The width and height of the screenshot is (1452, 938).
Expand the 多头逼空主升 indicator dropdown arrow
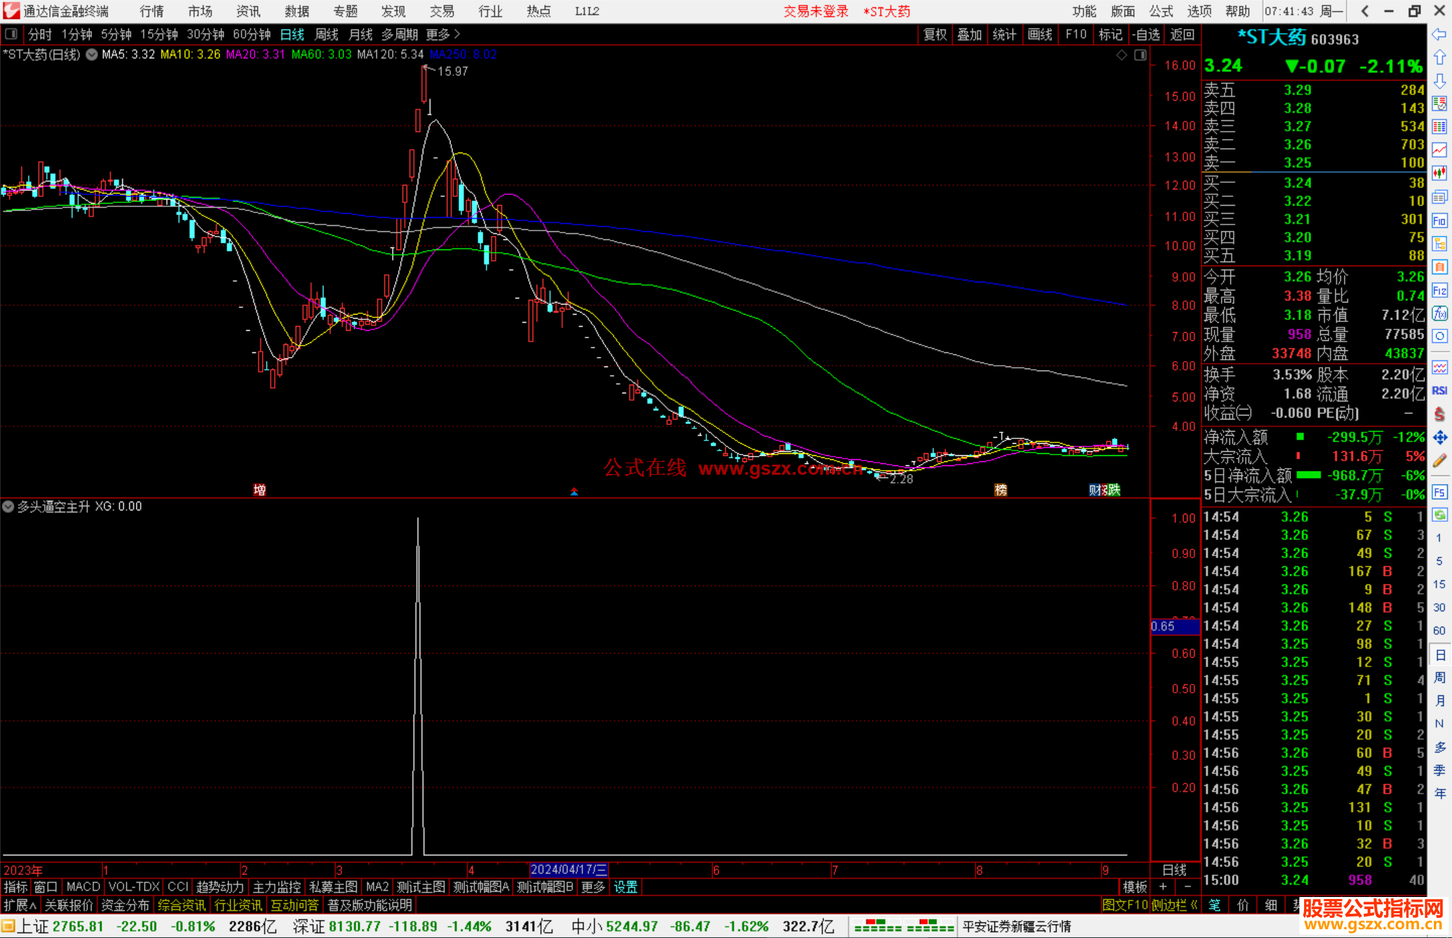[8, 506]
